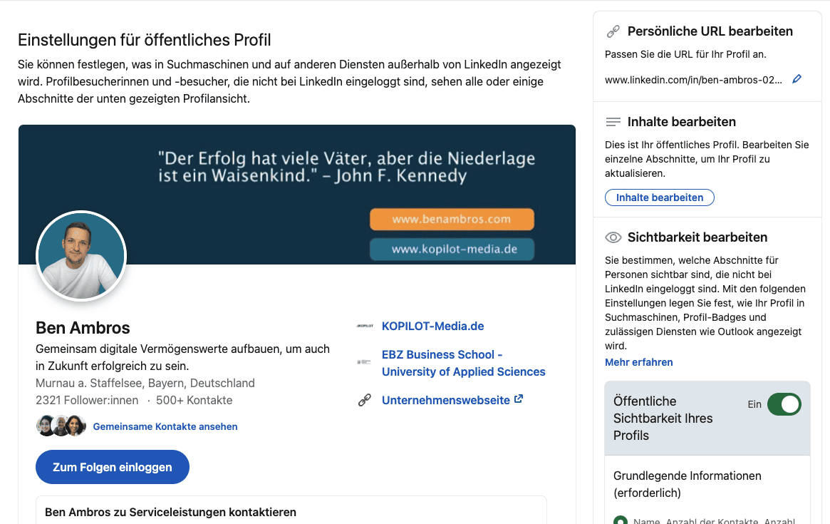Click the orange www.benambros.com banner label

[x=451, y=220]
